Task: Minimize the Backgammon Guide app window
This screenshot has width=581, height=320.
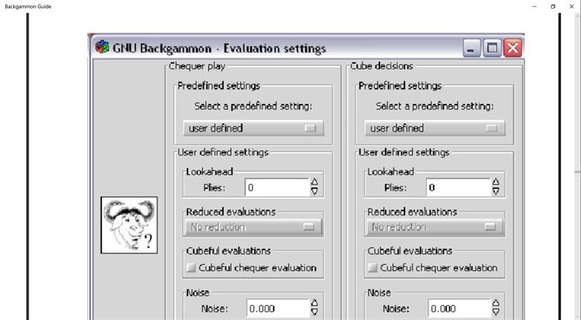Action: click(535, 6)
